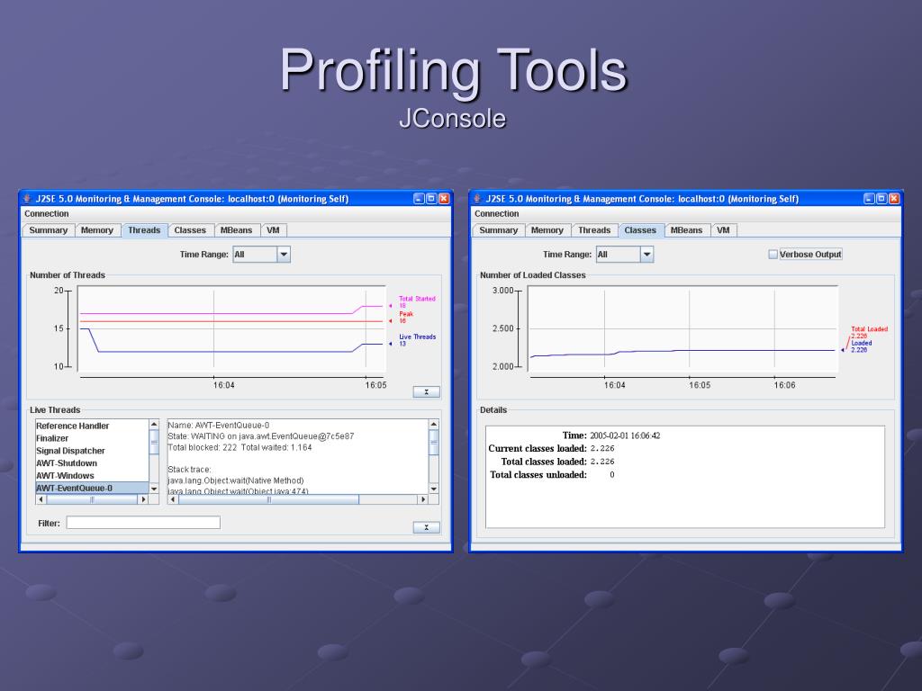This screenshot has width=922, height=691.
Task: Click thread list scroll up arrow
Action: (154, 425)
